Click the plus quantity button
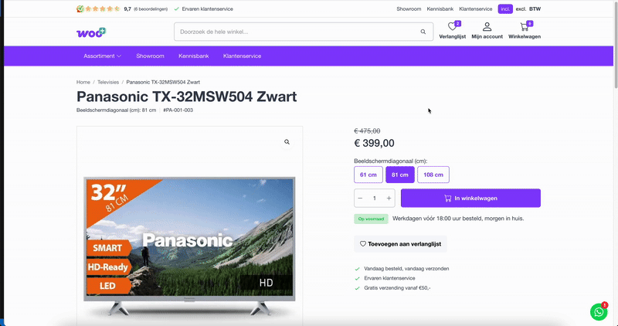 click(389, 199)
